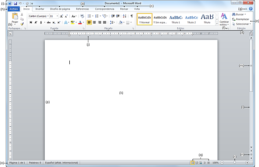Click the Shading paint bucket icon

[x=121, y=22]
